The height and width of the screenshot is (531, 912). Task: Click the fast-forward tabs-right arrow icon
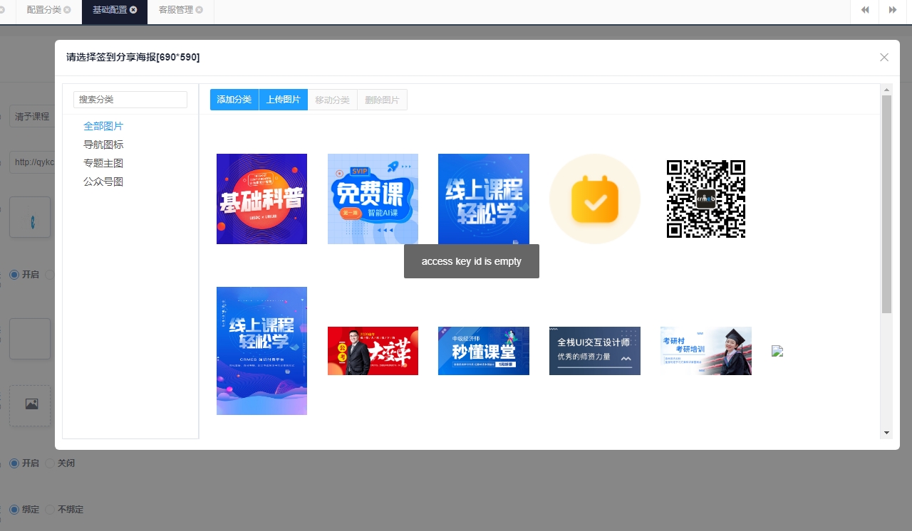893,10
